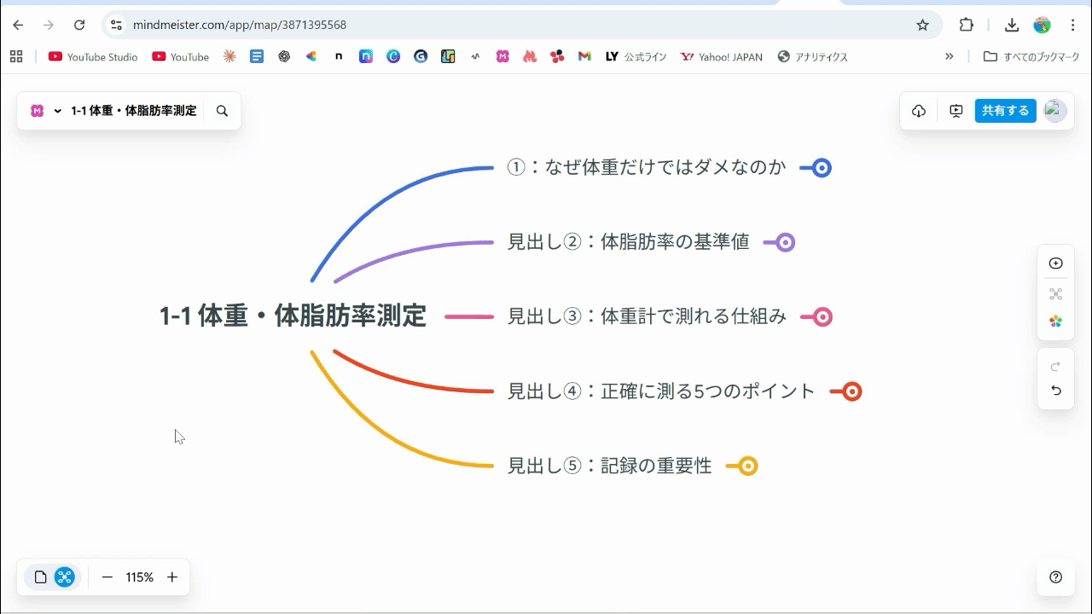
Task: Open the colorful theme style icon
Action: pyautogui.click(x=1055, y=321)
